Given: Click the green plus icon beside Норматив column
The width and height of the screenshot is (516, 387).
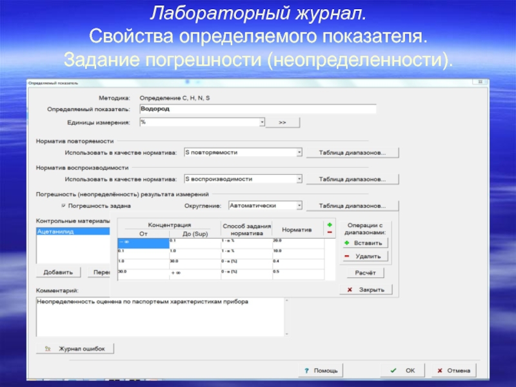Looking at the screenshot, I should tap(330, 224).
